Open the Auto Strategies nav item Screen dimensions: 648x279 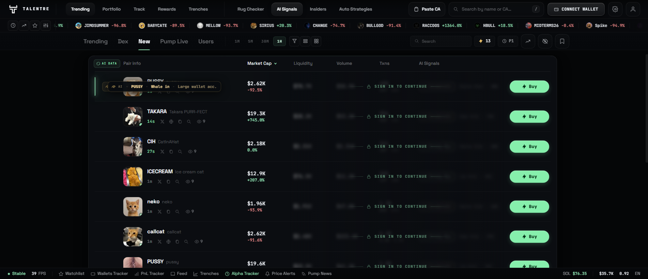click(355, 9)
